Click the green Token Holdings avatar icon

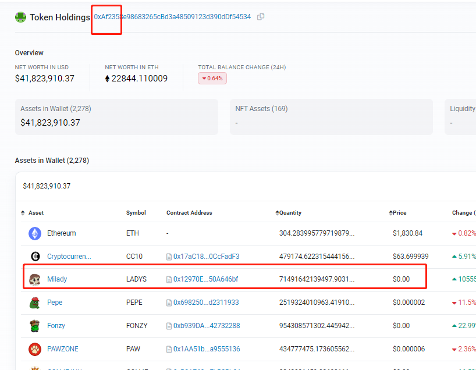pos(21,17)
